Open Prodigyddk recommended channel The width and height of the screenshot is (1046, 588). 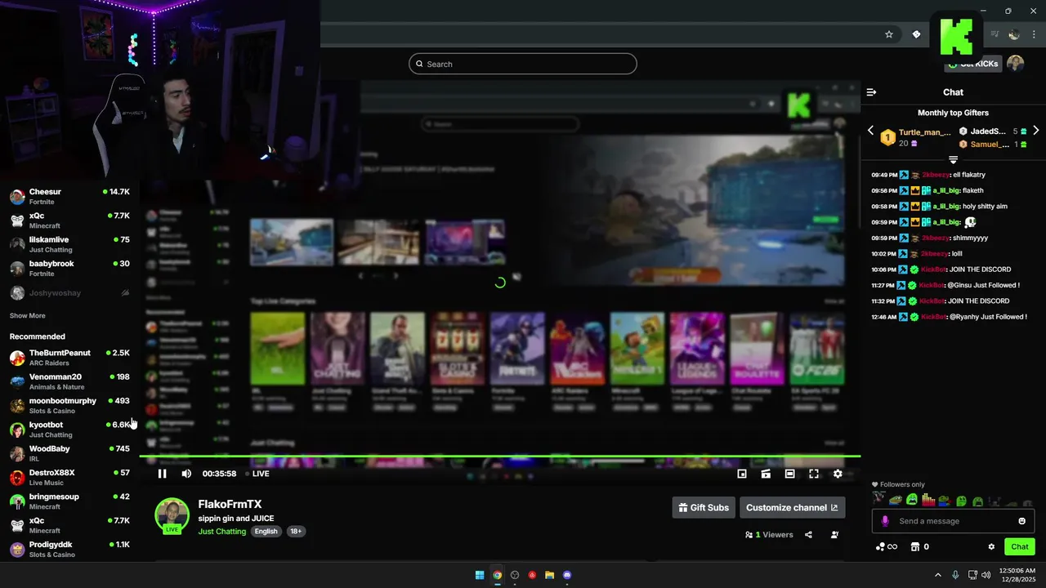pos(69,550)
